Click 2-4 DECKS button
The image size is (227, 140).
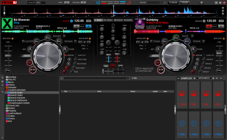173,3
